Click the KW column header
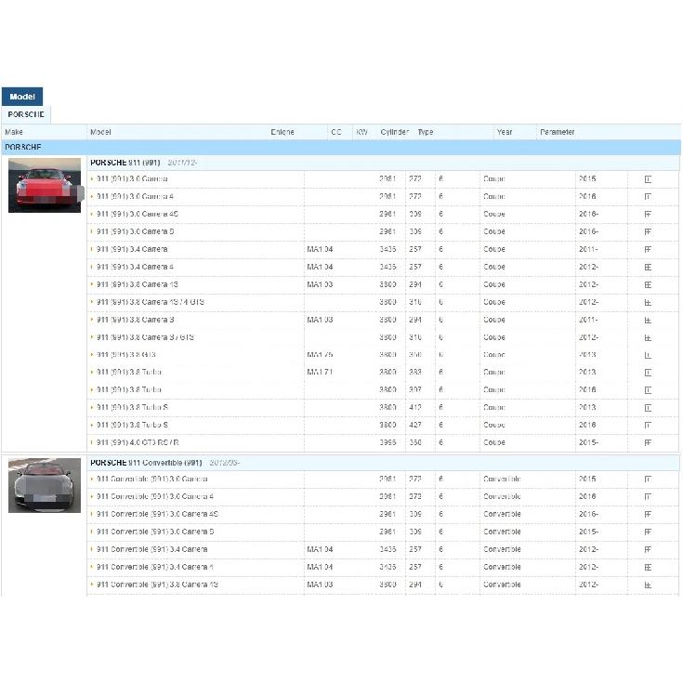The height and width of the screenshot is (683, 683). pos(362,132)
